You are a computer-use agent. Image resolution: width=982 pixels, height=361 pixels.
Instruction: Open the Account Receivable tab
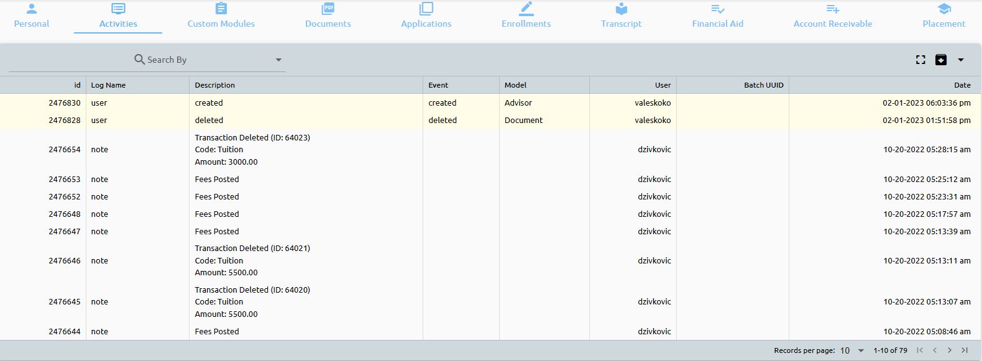click(832, 17)
